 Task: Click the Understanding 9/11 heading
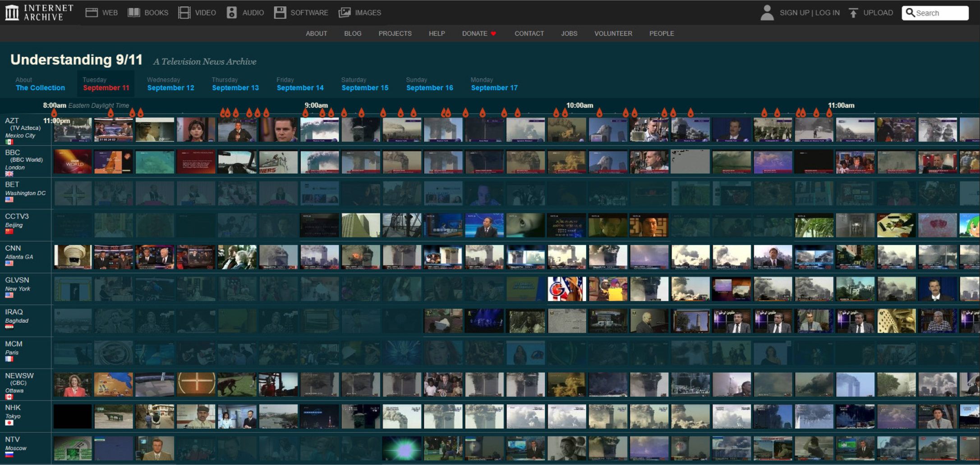click(76, 60)
